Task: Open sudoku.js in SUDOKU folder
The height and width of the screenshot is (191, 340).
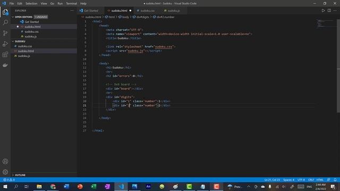Action: 24,56
